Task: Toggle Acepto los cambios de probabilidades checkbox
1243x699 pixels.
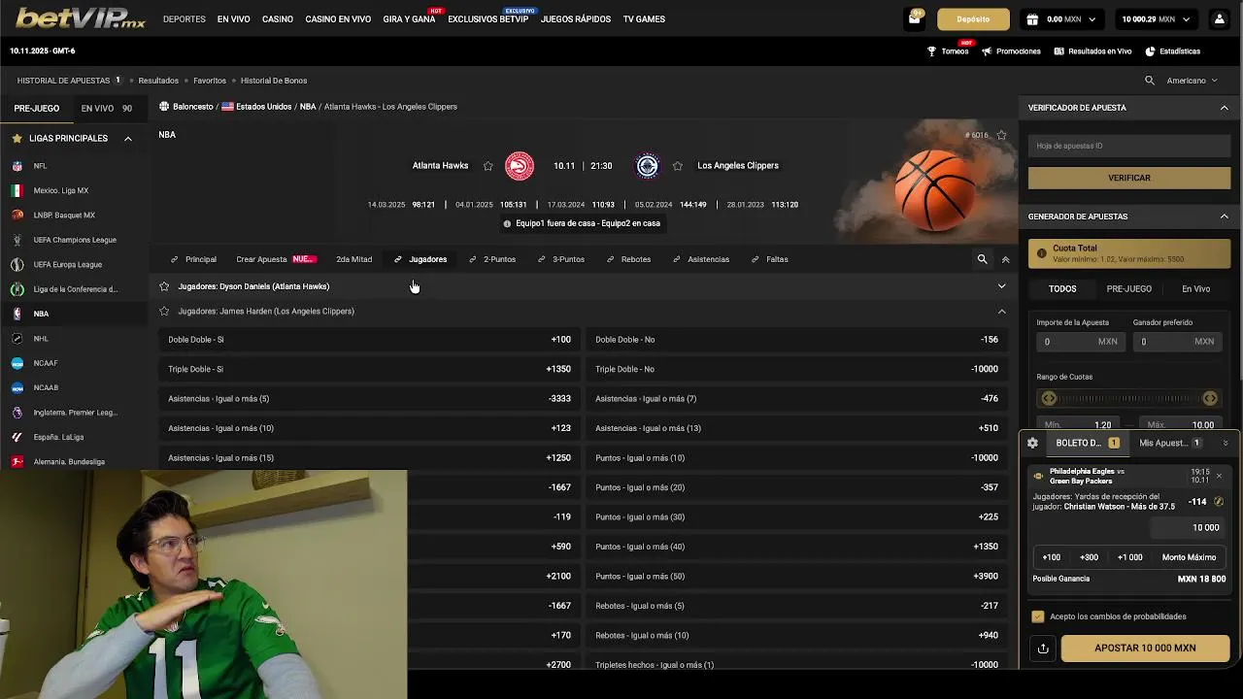Action: pos(1038,616)
